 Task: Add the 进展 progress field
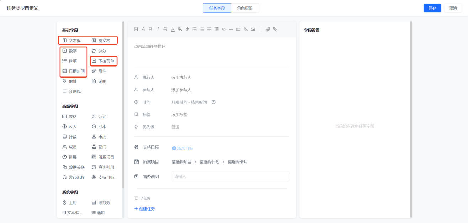click(x=69, y=157)
